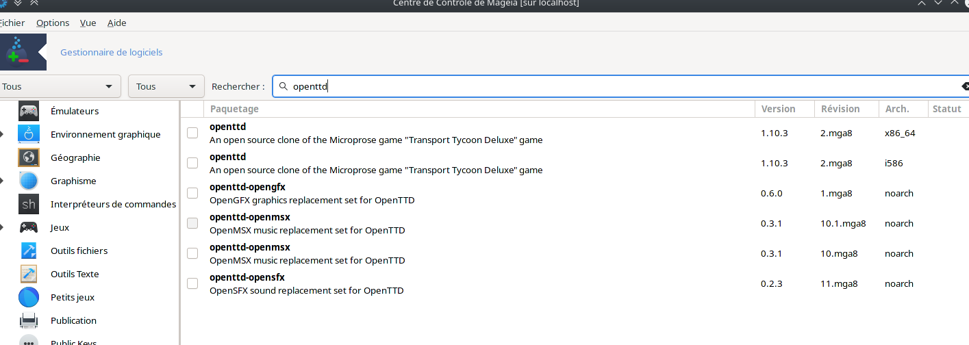Image resolution: width=969 pixels, height=345 pixels.
Task: Select the Outils fichiers category label
Action: [79, 251]
